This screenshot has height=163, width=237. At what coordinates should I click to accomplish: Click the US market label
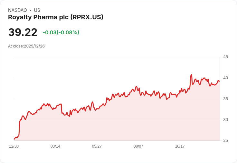tap(37, 10)
